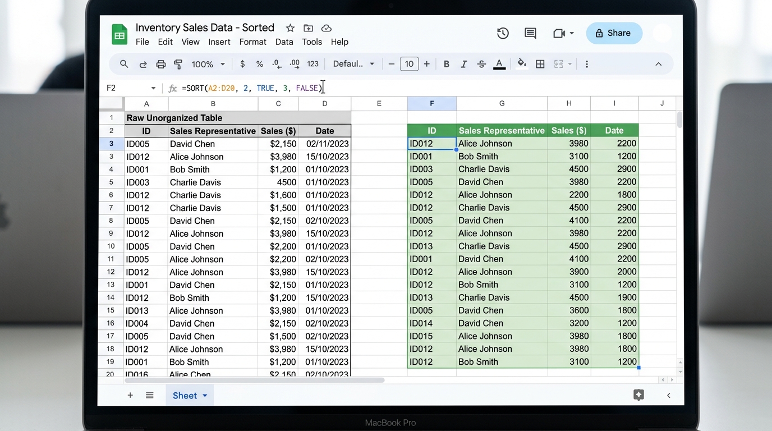Apply percent format with the % icon

point(260,64)
